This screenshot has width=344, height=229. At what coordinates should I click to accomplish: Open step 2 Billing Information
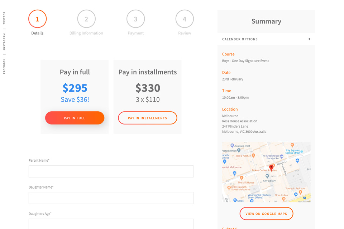click(86, 19)
